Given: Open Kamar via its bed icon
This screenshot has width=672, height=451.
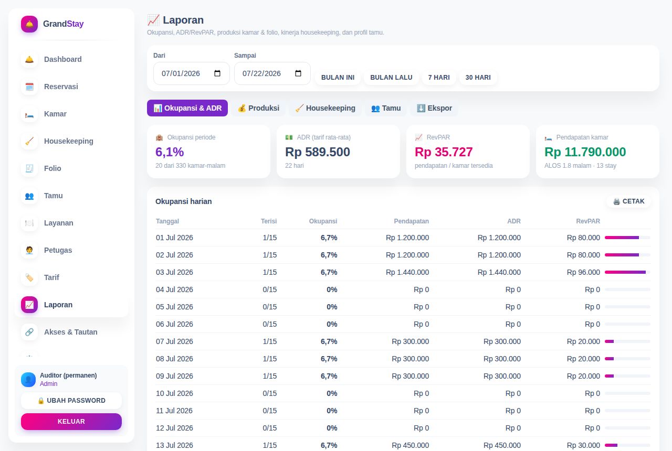Looking at the screenshot, I should tap(29, 114).
